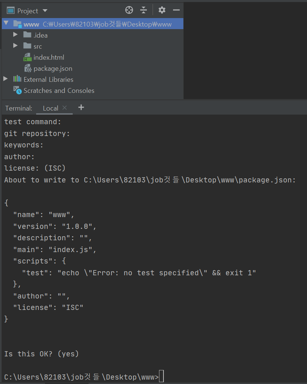
Task: Select the www project root row
Action: click(x=93, y=24)
